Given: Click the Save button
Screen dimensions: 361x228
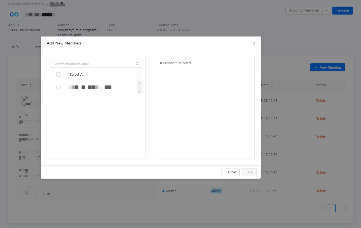Looking at the screenshot, I should [x=249, y=172].
